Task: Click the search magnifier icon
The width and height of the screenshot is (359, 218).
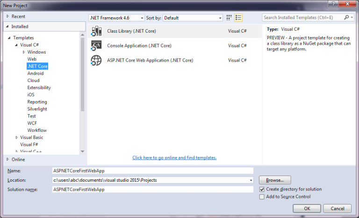Action: point(347,17)
